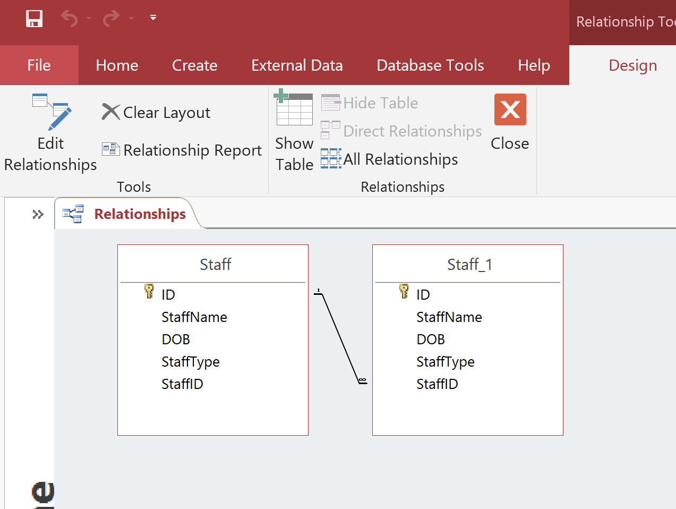The height and width of the screenshot is (509, 676).
Task: Click the Relationships tab diagram icon
Action: [x=73, y=214]
